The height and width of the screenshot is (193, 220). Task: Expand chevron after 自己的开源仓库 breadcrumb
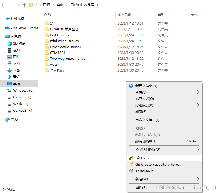point(97,5)
